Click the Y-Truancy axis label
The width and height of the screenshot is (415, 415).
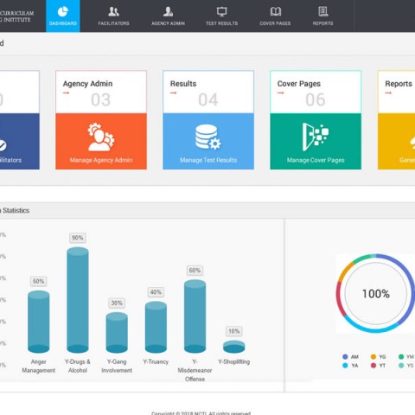[156, 361]
